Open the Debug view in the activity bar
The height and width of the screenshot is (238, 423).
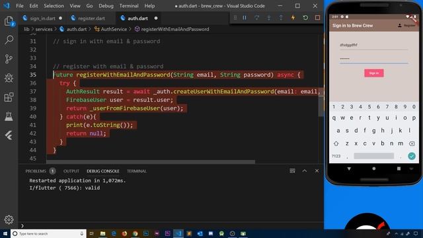[x=9, y=78]
